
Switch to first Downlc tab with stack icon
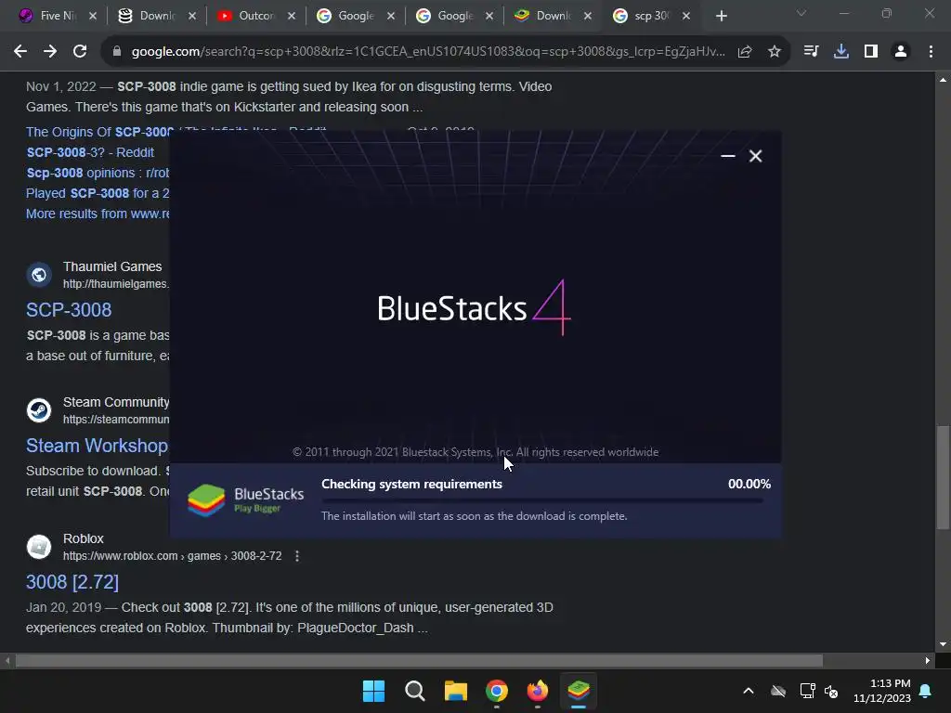(156, 16)
